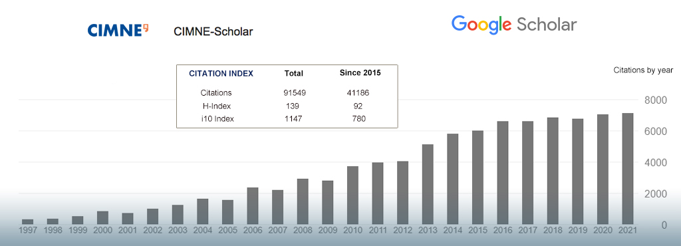Click the 1997 citation bar

click(x=28, y=222)
